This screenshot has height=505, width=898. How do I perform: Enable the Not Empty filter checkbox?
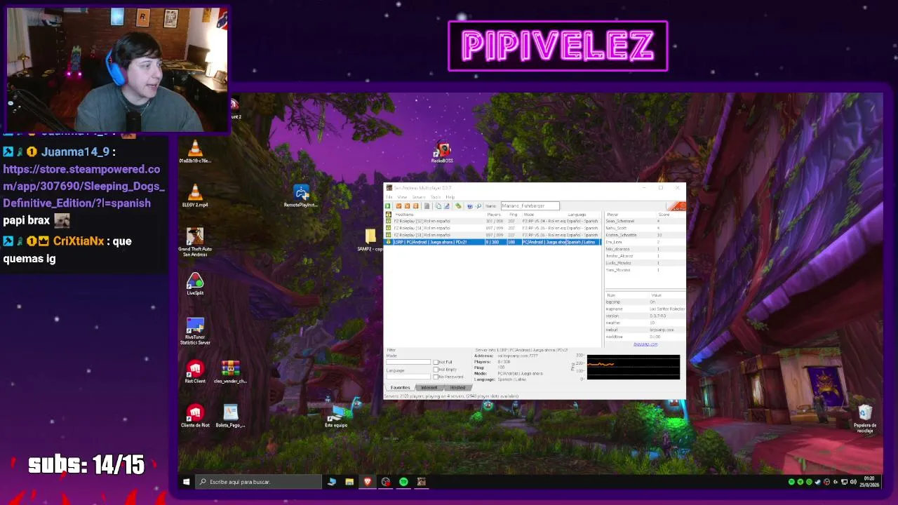click(x=436, y=370)
